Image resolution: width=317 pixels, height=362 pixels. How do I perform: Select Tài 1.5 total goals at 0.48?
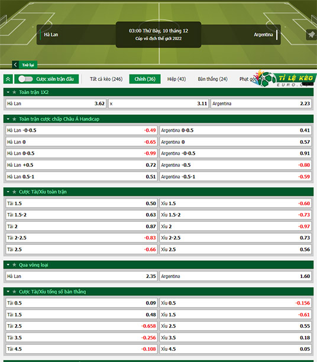point(81,315)
